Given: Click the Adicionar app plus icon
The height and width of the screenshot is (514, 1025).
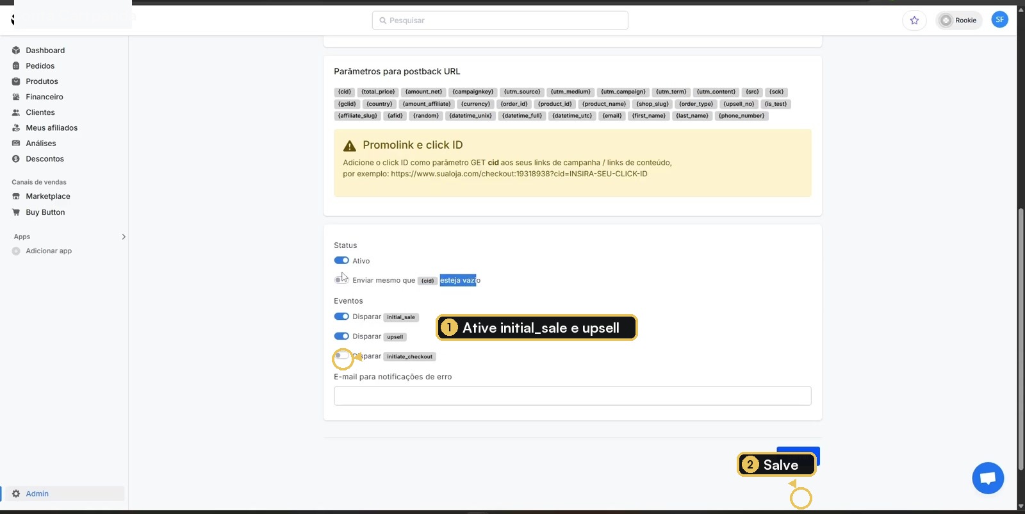Looking at the screenshot, I should tap(16, 251).
